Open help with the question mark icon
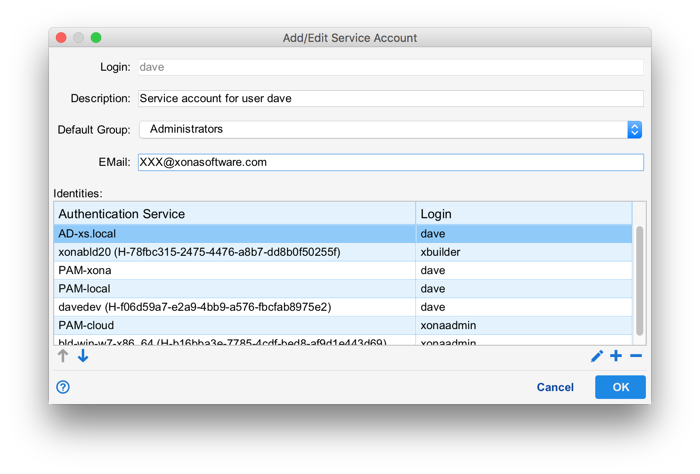Viewport: 700px width, 474px height. (x=63, y=387)
